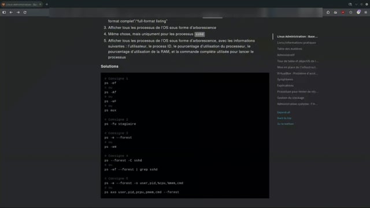This screenshot has height=208, width=370.
Task: Click the 'ps -eH' code line
Action: [110, 147]
